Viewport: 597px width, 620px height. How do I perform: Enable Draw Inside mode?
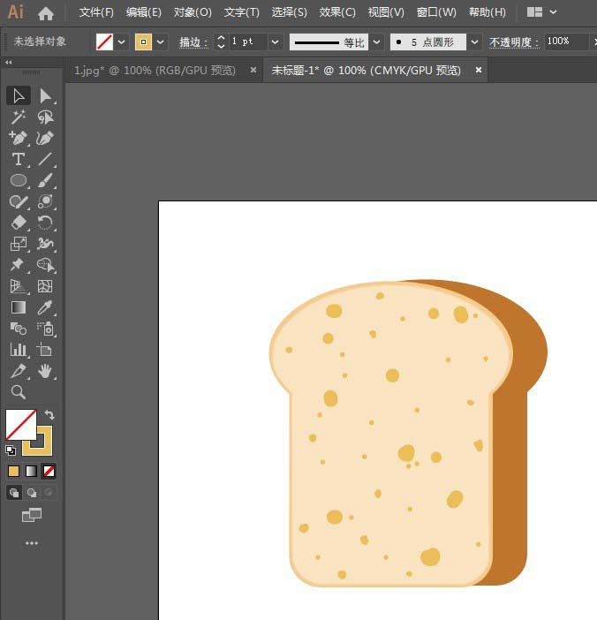tap(49, 493)
